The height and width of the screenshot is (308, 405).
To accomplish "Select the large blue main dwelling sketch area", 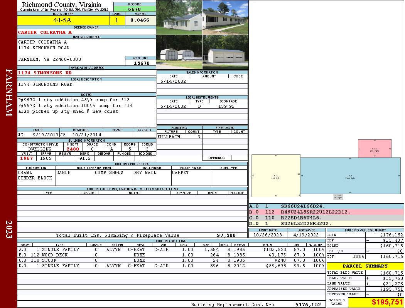I will coord(350,175).
